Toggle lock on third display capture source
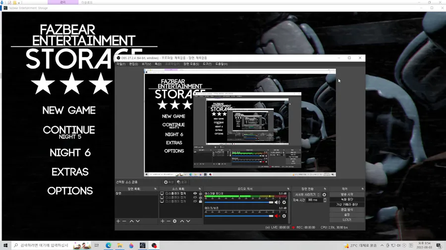This screenshot has height=250, width=446. [200, 201]
